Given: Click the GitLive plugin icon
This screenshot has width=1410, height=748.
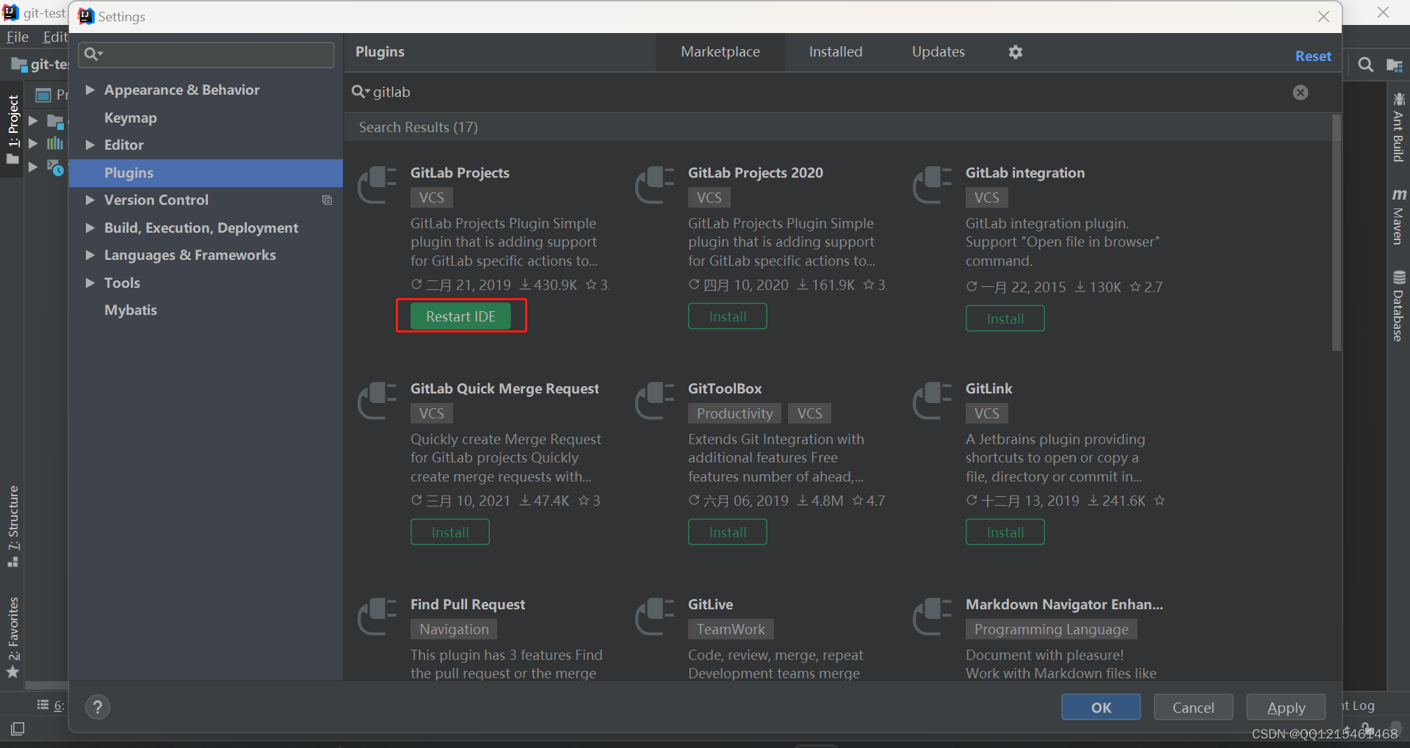Looking at the screenshot, I should (654, 617).
